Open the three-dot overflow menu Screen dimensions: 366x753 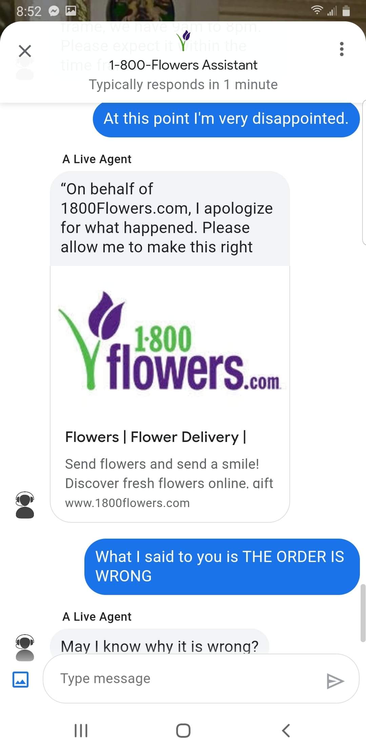coord(342,49)
